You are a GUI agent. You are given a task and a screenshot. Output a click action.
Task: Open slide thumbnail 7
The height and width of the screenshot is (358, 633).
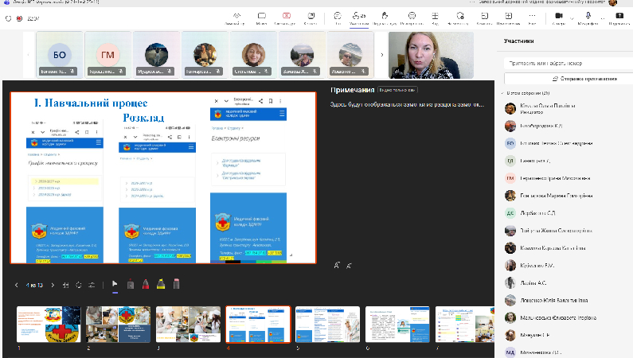pos(465,325)
